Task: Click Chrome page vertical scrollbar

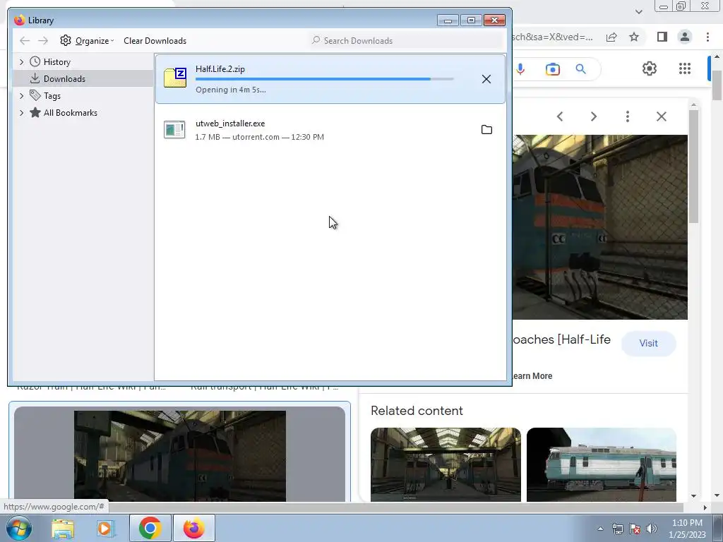Action: click(717, 85)
